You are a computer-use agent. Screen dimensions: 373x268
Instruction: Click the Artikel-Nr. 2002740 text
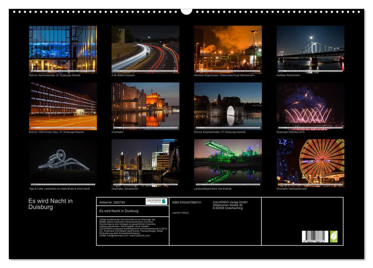(112, 202)
